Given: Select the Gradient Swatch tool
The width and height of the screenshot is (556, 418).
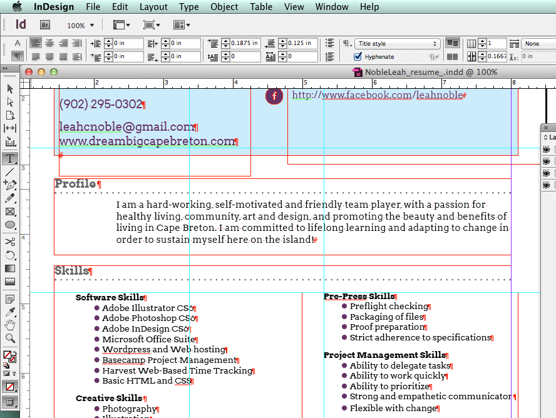Looking at the screenshot, I should point(10,268).
